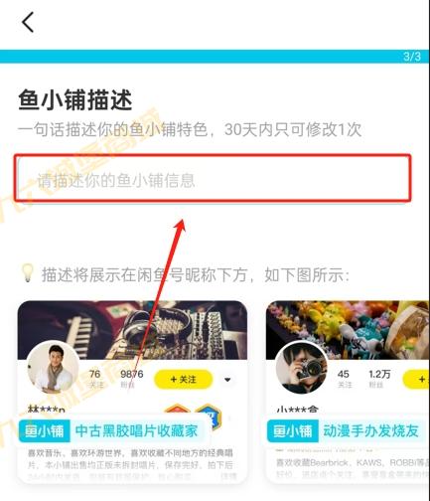The image size is (430, 501).
Task: Expand the dropdown arrow beside +关注
Action: click(x=227, y=380)
